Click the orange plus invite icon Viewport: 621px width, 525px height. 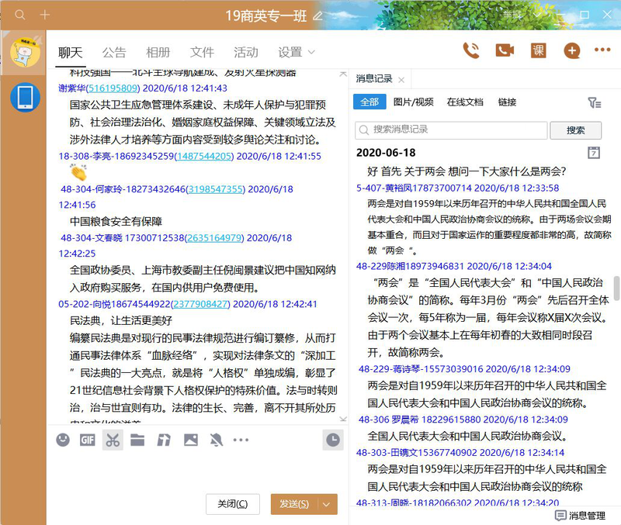pyautogui.click(x=572, y=50)
